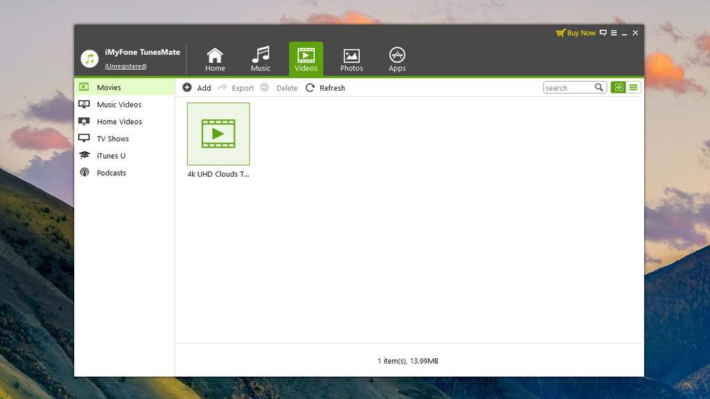Select the Videos tab

pyautogui.click(x=306, y=60)
